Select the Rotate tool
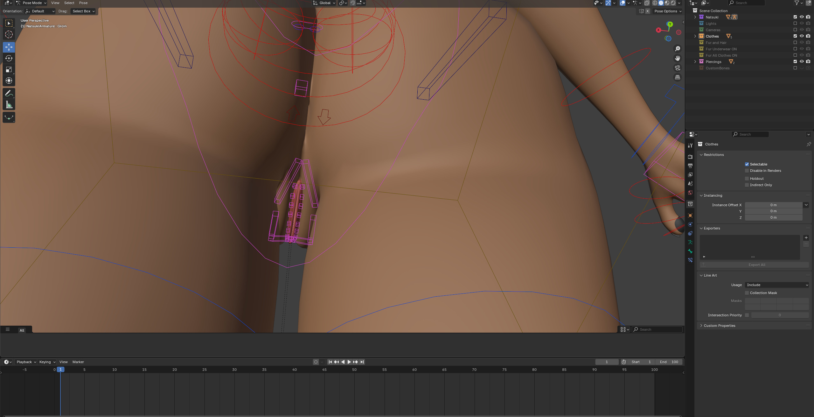The height and width of the screenshot is (417, 814). (x=9, y=58)
